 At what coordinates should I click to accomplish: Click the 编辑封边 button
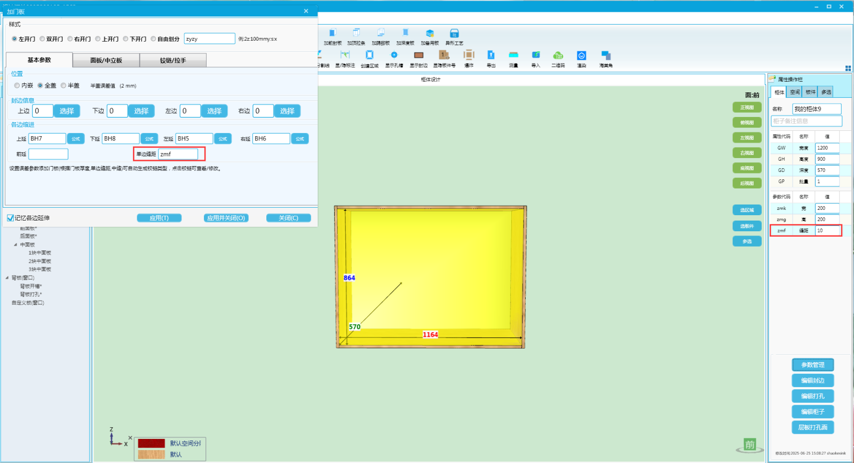pos(812,381)
